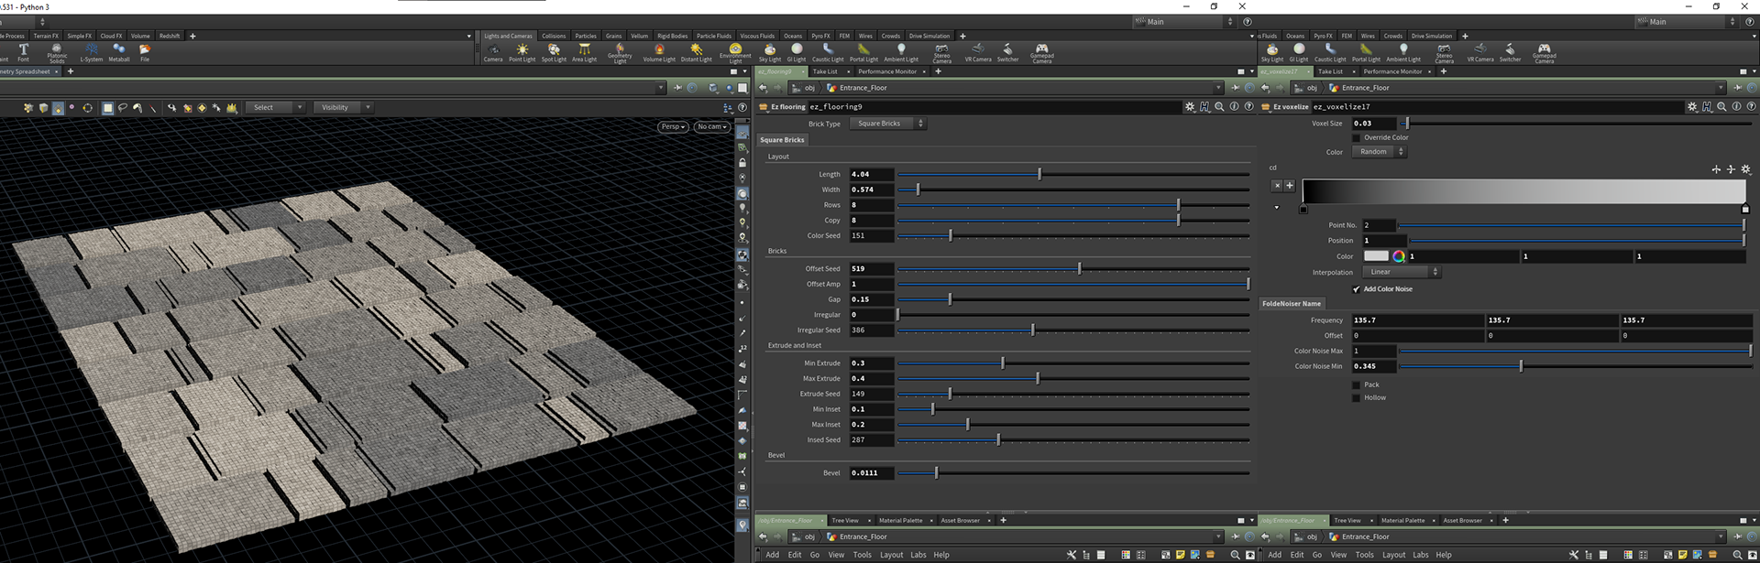Switch to the Rigid Bodies shelf tab
The height and width of the screenshot is (563, 1760).
coord(672,36)
